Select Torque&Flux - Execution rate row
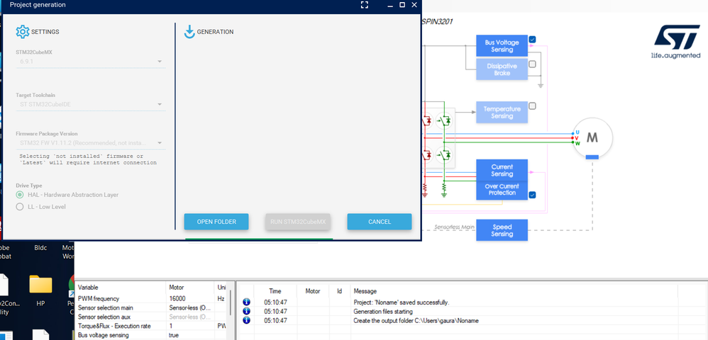The image size is (708, 340). coord(152,326)
